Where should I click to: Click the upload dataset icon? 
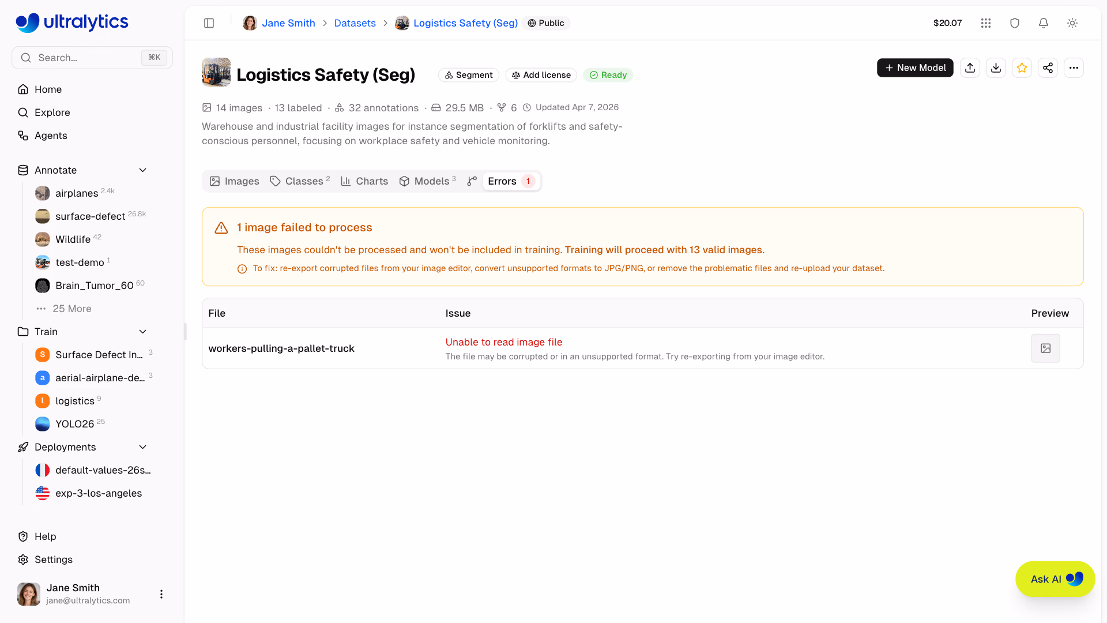pos(970,68)
